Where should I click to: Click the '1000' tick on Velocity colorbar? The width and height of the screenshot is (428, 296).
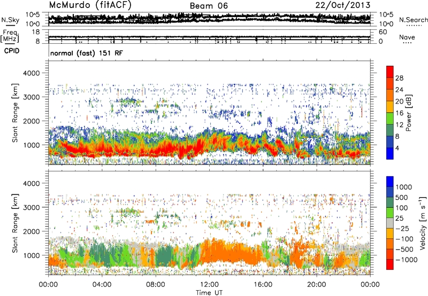pyautogui.click(x=404, y=187)
